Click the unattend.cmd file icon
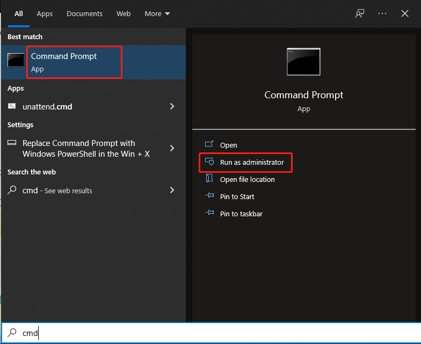421x344 pixels. [x=12, y=106]
